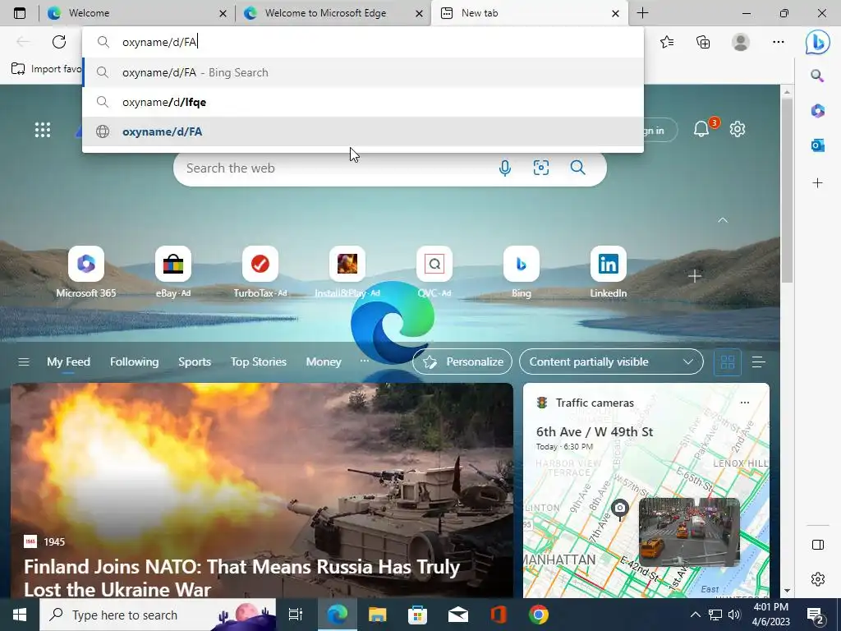Open a new tab with plus button
This screenshot has height=631, width=841.
click(642, 13)
